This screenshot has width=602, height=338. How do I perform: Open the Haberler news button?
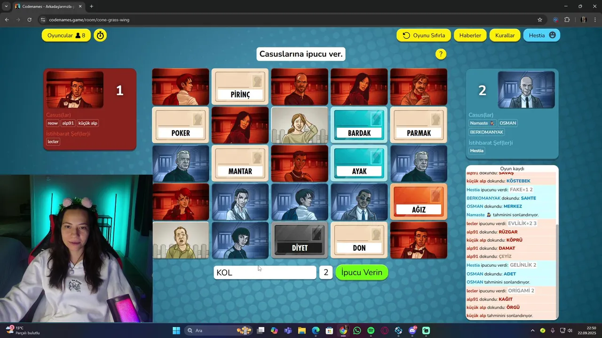(x=470, y=35)
